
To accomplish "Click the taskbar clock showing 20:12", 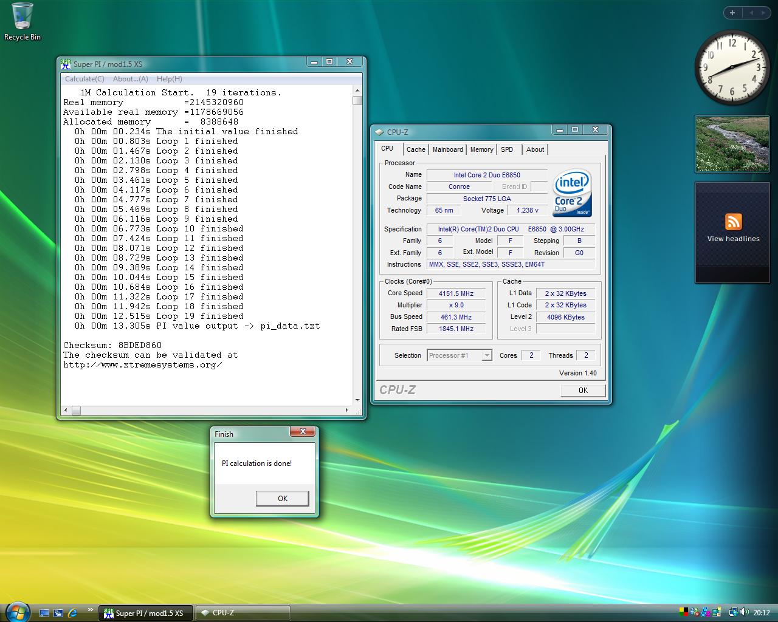I will pyautogui.click(x=762, y=613).
